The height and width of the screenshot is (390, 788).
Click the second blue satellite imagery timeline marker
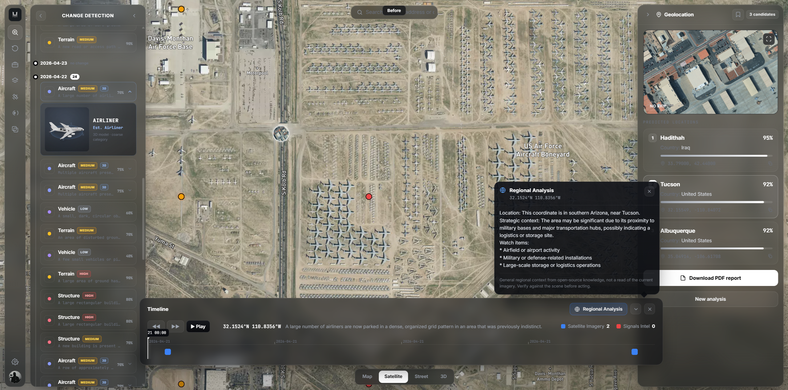pos(635,352)
